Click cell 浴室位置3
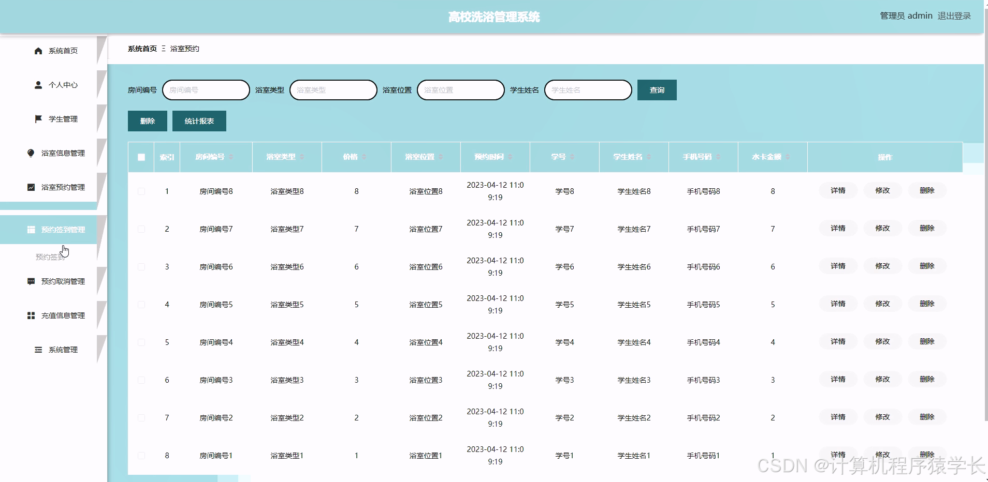The width and height of the screenshot is (988, 482). (x=426, y=380)
